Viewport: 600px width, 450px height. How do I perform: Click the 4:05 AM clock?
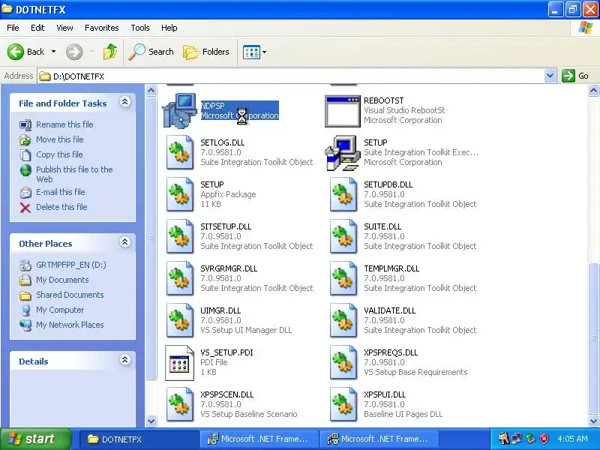pos(572,439)
